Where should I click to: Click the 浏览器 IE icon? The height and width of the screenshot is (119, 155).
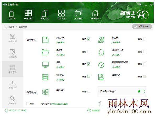101,40
